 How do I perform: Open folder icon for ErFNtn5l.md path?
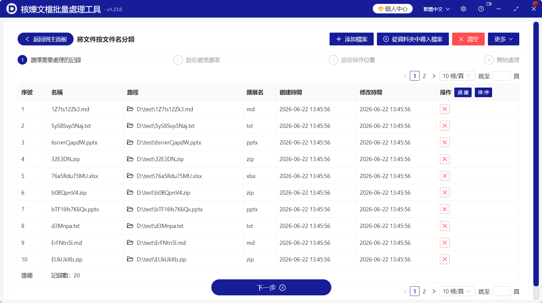[x=130, y=243]
